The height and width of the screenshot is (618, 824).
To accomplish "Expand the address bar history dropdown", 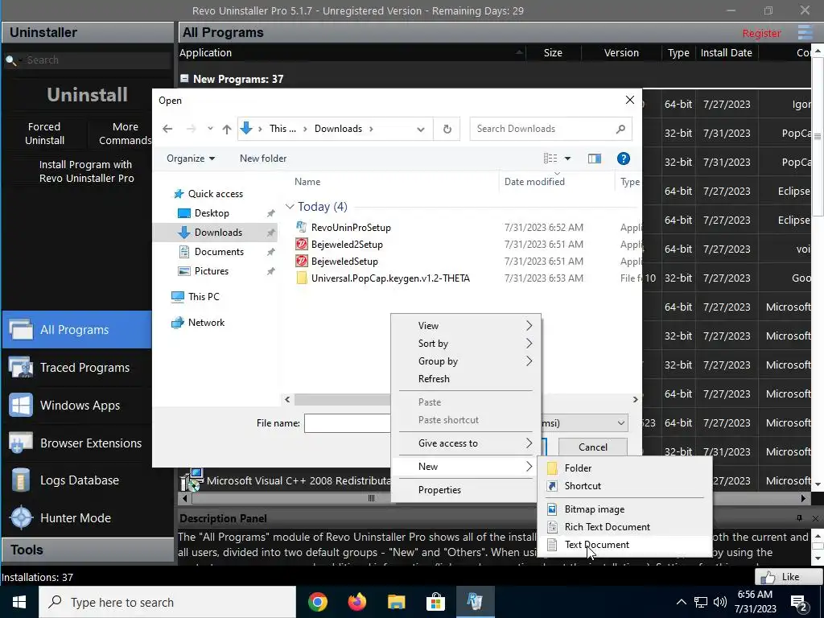I will click(420, 130).
